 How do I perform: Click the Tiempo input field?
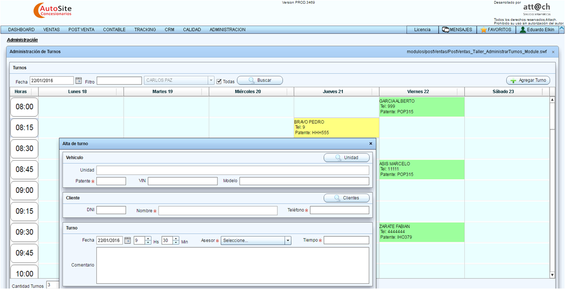[346, 240]
